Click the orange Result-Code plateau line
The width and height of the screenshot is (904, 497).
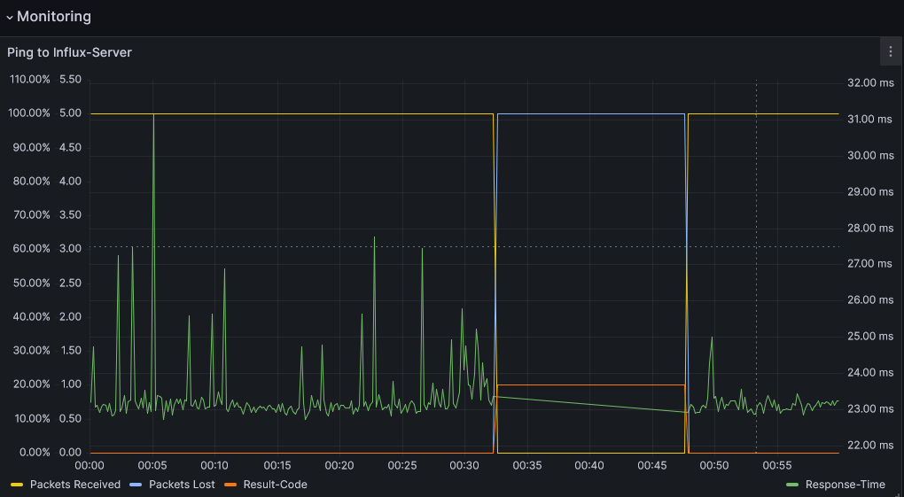pos(589,384)
